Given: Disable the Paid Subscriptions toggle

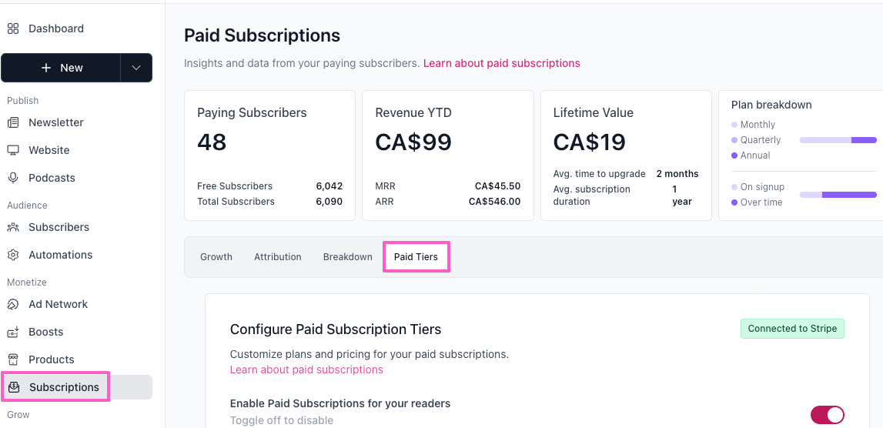Looking at the screenshot, I should 827,415.
